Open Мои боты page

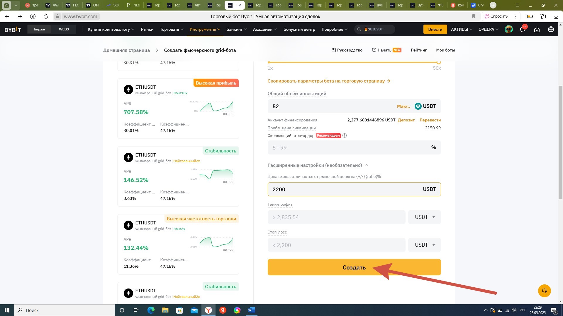445,50
